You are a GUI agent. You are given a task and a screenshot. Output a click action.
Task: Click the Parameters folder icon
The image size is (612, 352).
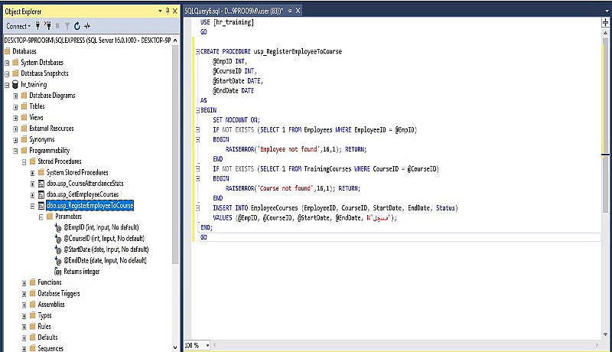[x=50, y=217]
